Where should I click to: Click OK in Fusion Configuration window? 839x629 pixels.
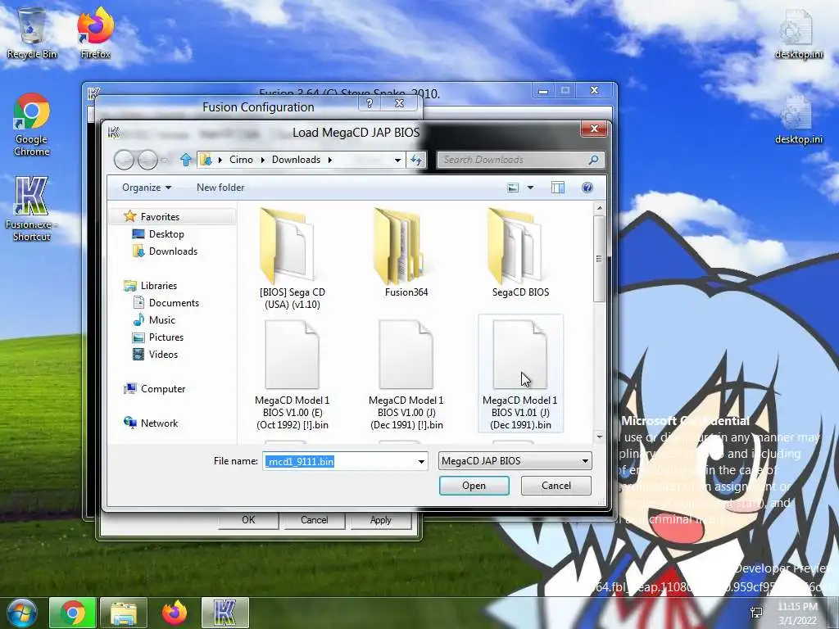pos(248,520)
